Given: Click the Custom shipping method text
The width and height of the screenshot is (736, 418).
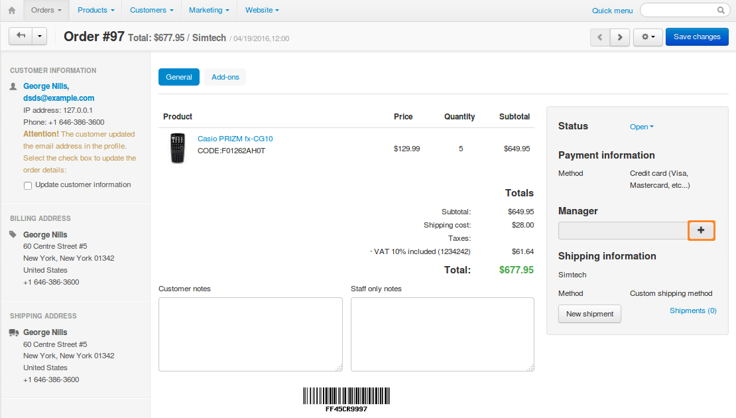Looking at the screenshot, I should tap(671, 293).
